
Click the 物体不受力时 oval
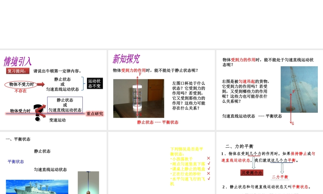(x=21, y=84)
